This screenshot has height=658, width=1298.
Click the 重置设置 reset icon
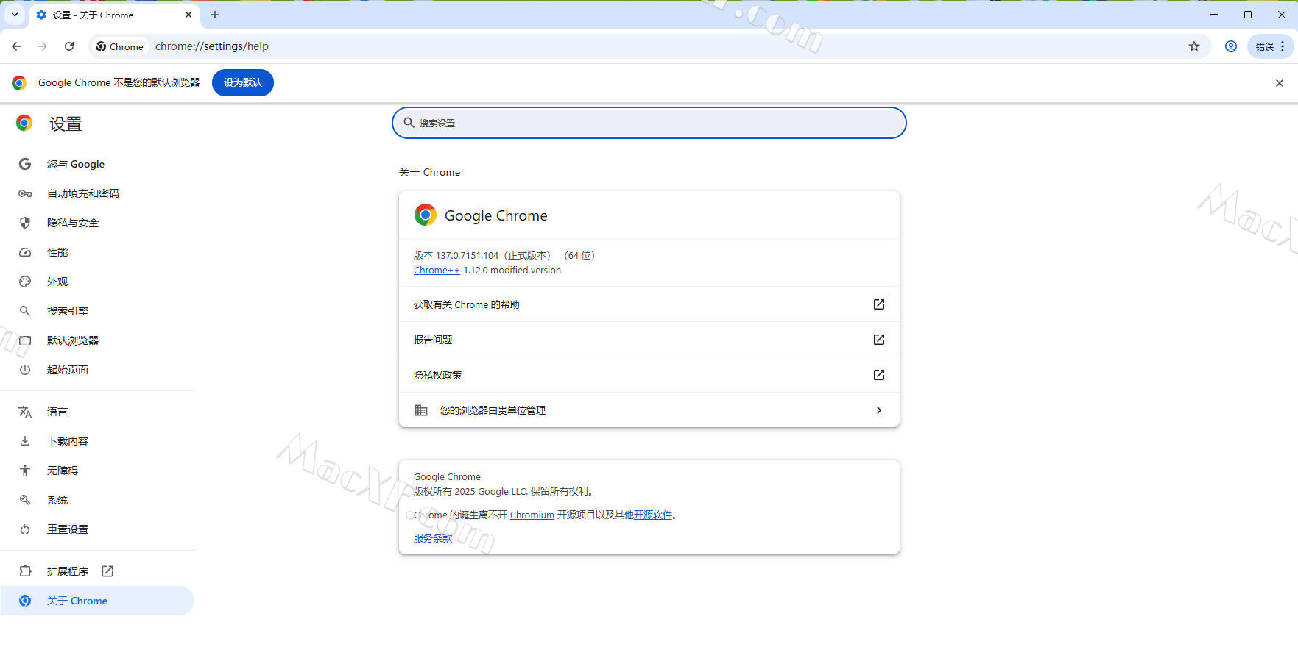(x=25, y=529)
